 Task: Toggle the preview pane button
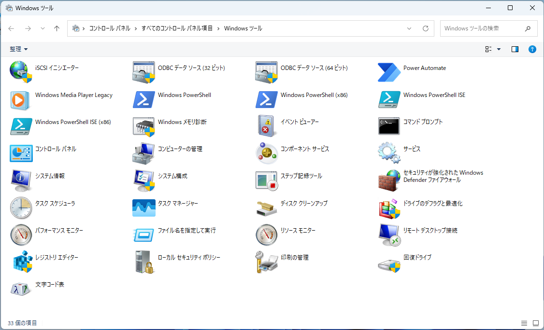point(515,49)
